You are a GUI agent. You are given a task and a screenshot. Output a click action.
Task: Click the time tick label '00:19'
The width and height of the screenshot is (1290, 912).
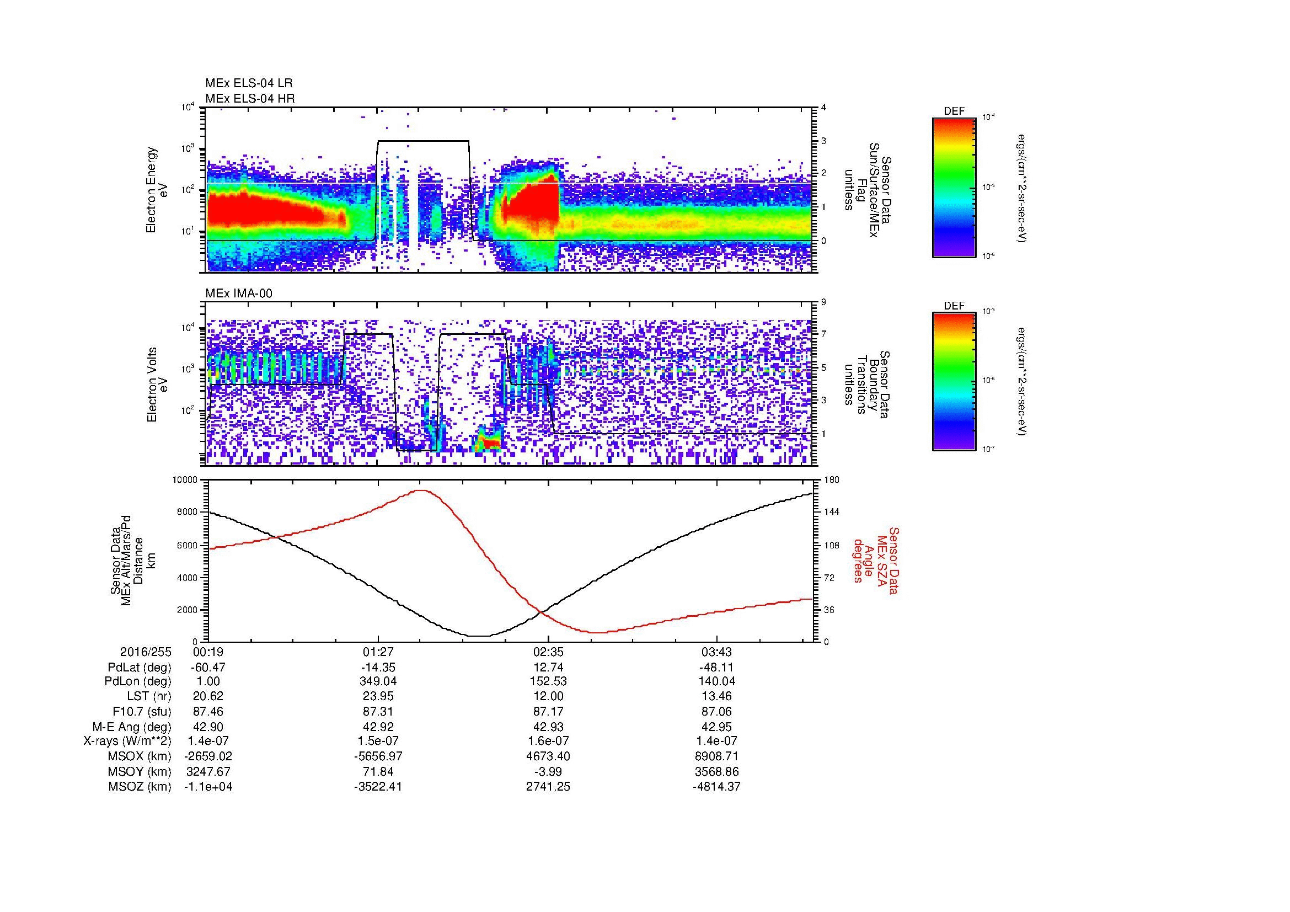coord(208,652)
